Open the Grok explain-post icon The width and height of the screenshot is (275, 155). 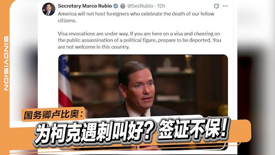pyautogui.click(x=217, y=6)
